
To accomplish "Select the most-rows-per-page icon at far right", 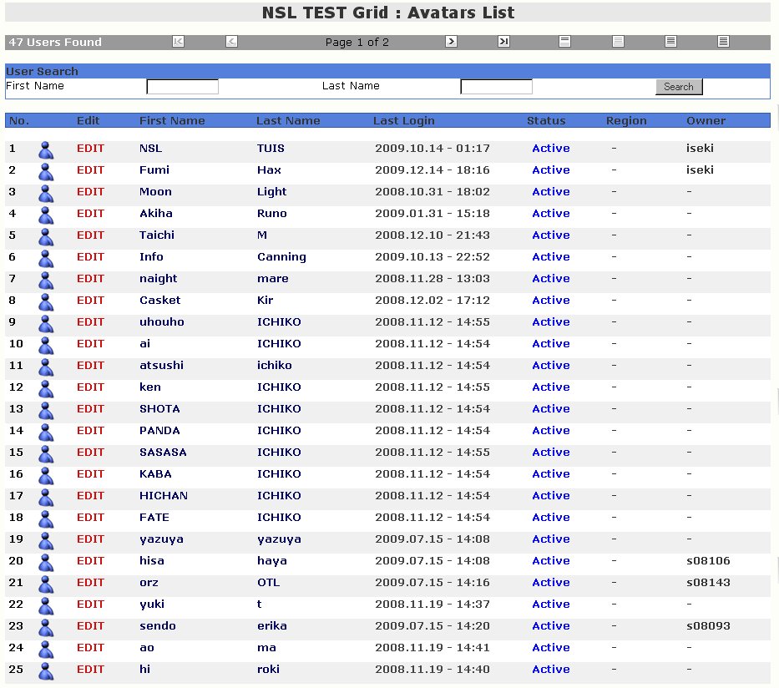I will [x=724, y=42].
